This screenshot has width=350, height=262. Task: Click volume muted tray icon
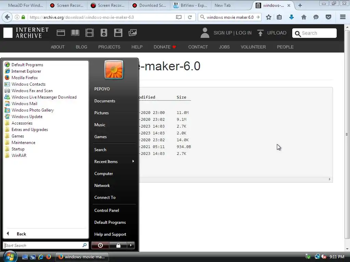[x=324, y=257]
